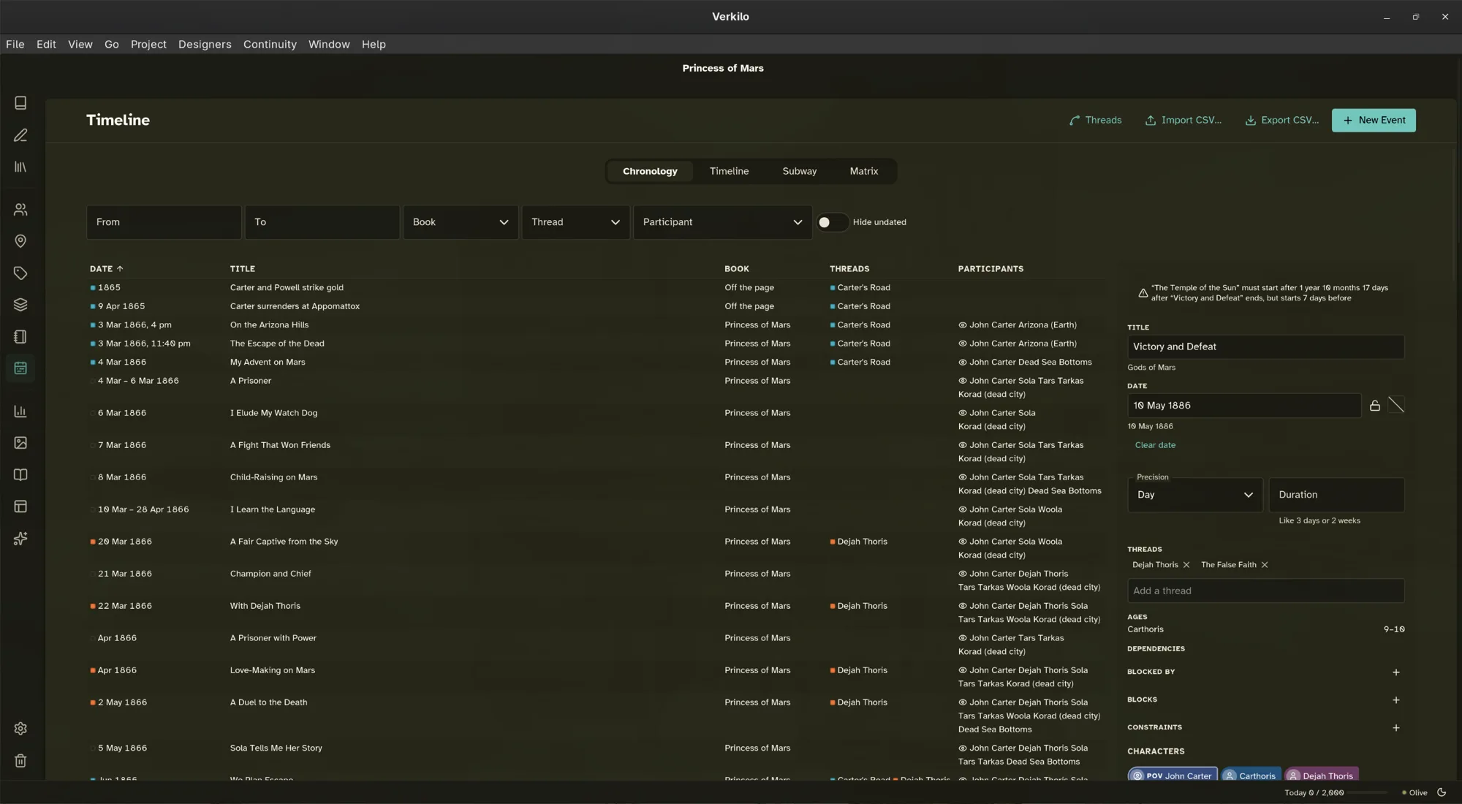1462x804 pixels.
Task: Select the timeline calendar icon in sidebar
Action: point(20,368)
